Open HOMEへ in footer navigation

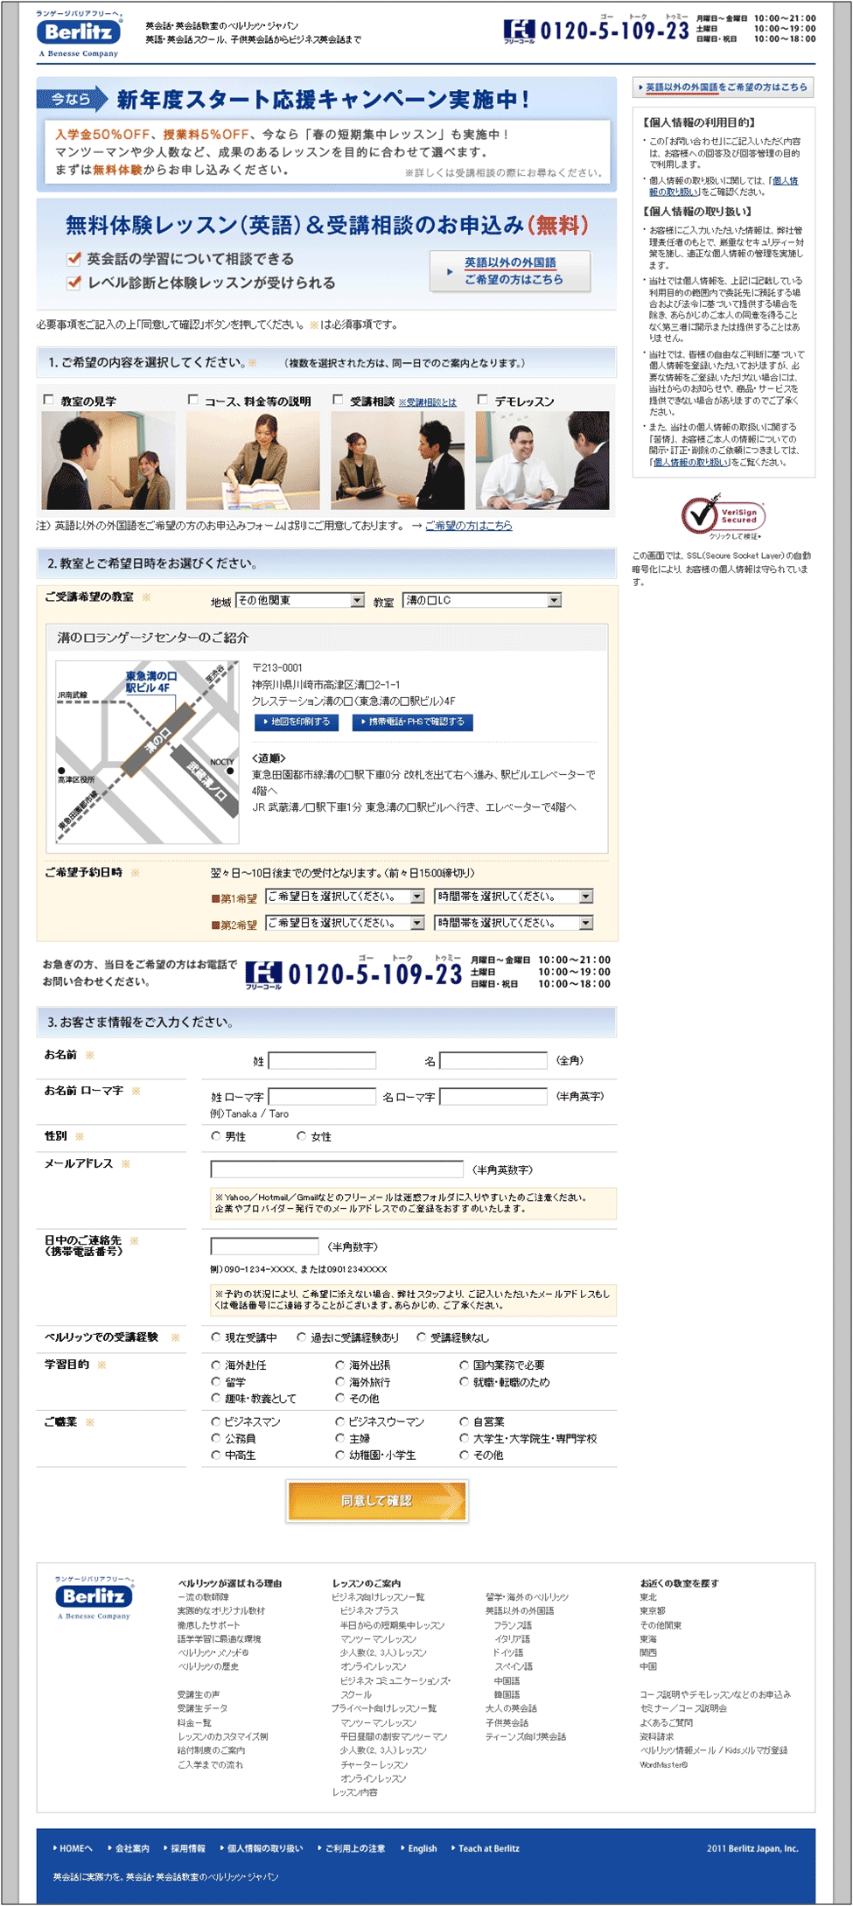[75, 1848]
